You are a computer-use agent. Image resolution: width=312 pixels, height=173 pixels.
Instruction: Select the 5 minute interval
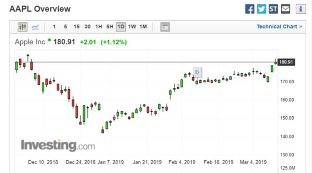[x=66, y=27]
